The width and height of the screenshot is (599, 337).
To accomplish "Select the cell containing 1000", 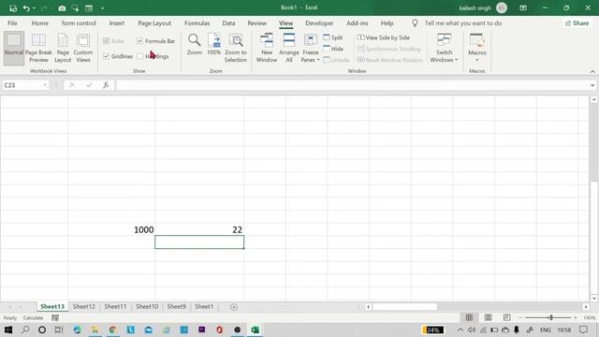I will click(x=111, y=229).
